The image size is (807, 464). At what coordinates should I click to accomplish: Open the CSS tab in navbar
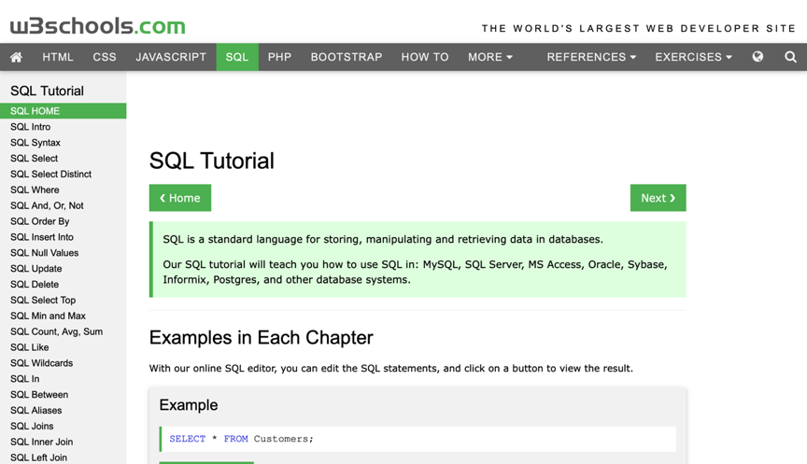pyautogui.click(x=105, y=57)
